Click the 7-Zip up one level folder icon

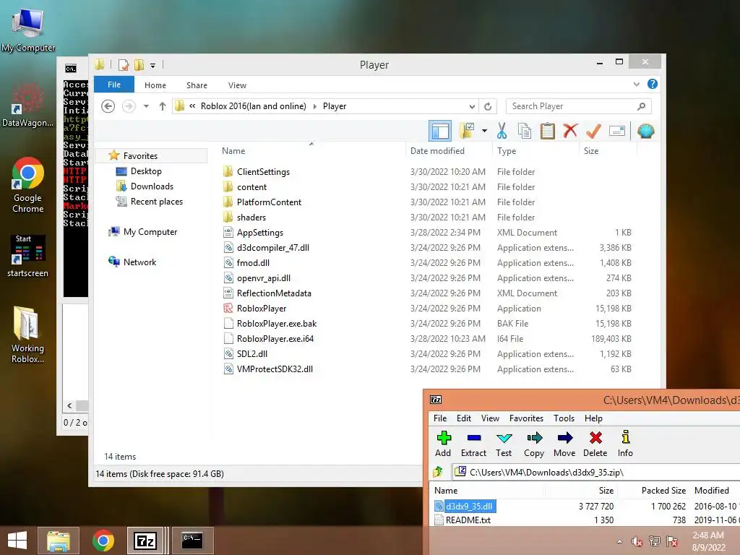[438, 471]
